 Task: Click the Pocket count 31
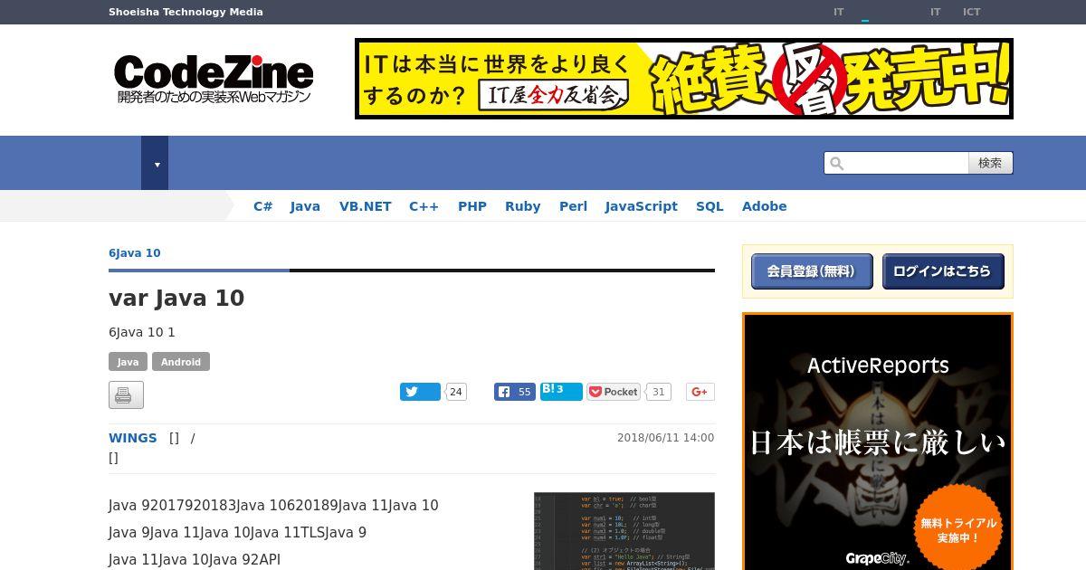[x=659, y=392]
